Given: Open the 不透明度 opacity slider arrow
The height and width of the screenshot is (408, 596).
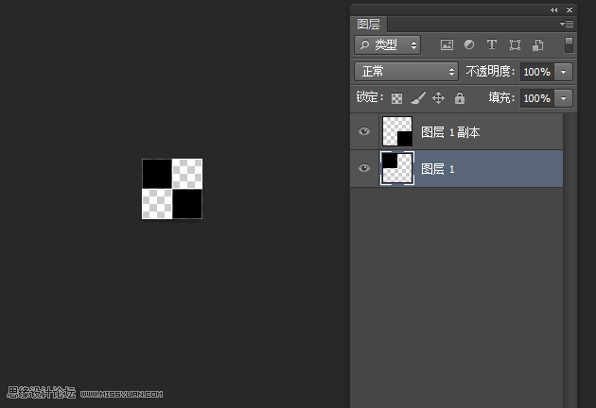Looking at the screenshot, I should pyautogui.click(x=563, y=72).
